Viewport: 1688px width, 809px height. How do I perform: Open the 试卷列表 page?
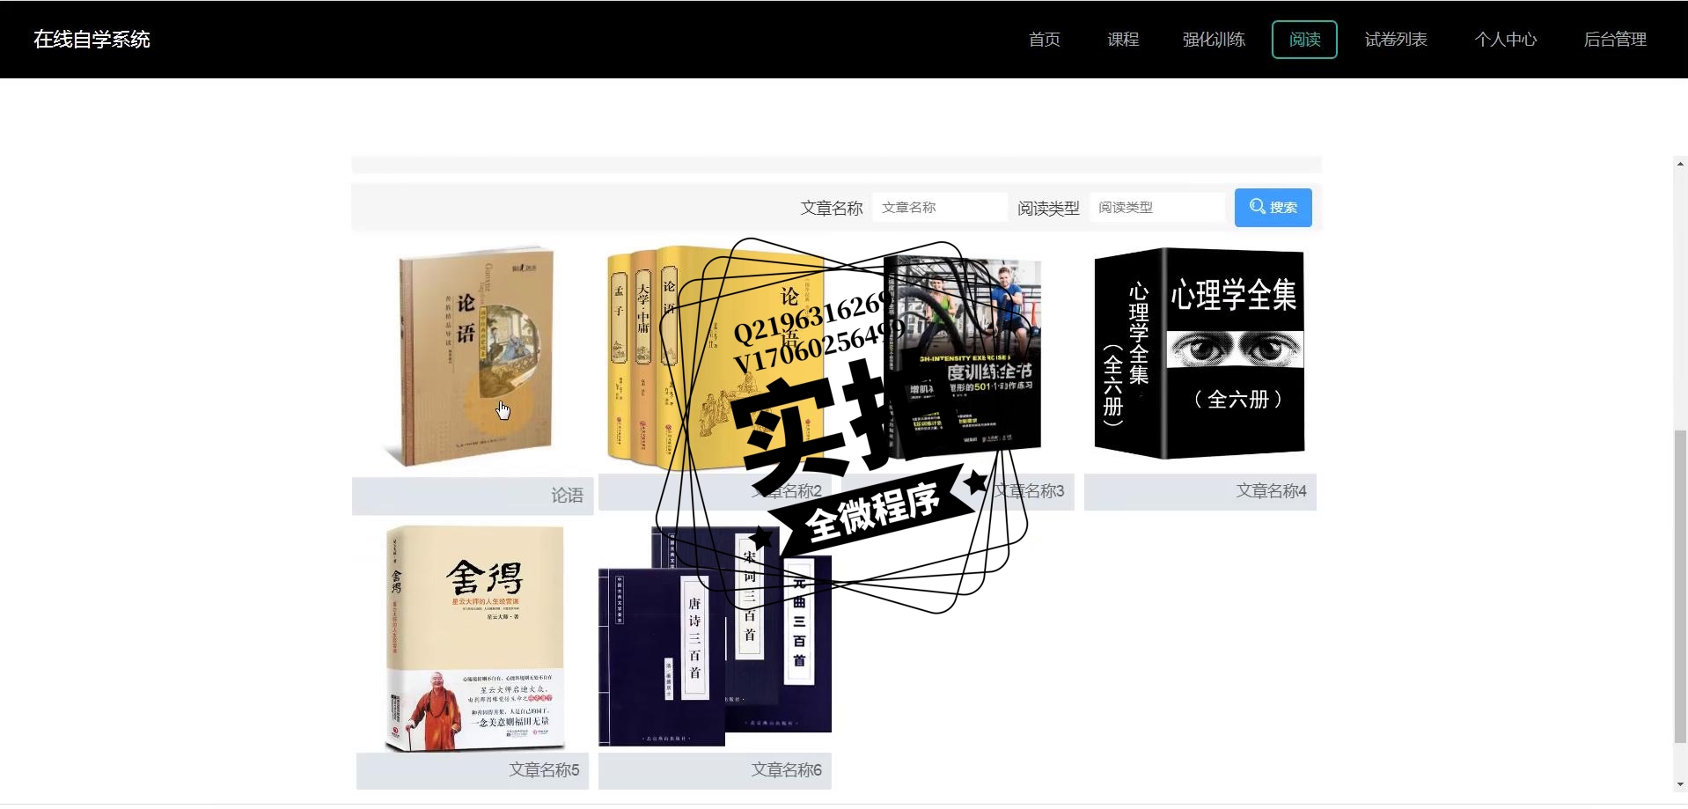tap(1396, 40)
